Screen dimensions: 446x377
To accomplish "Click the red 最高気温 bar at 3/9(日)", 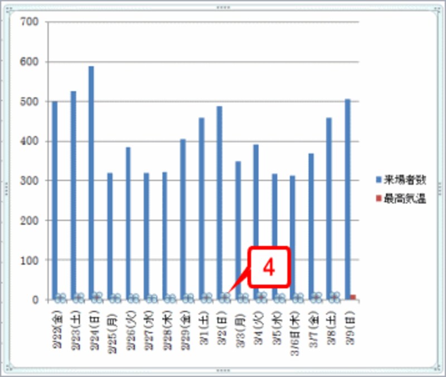I will pos(353,297).
